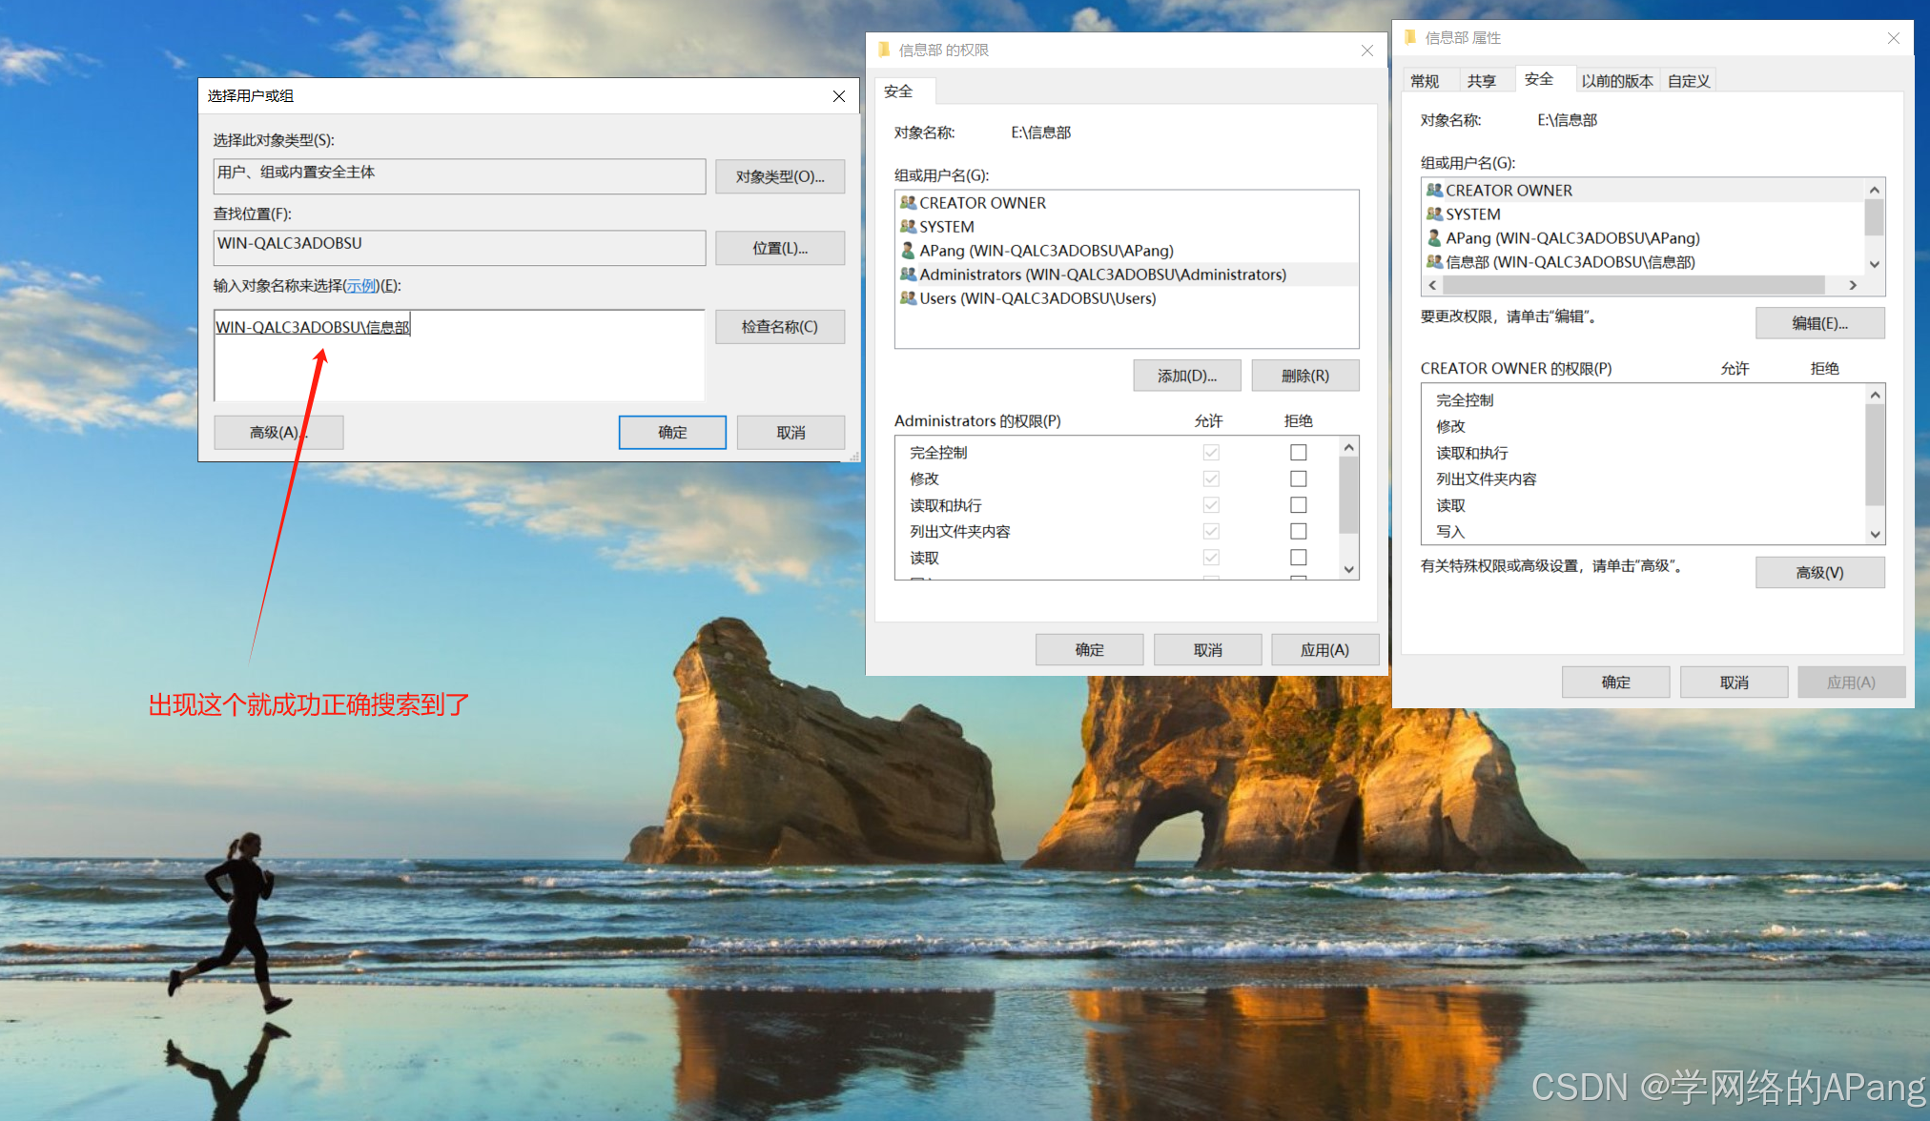
Task: Click the folder icon in 信息部 的权限 title bar
Action: (884, 50)
